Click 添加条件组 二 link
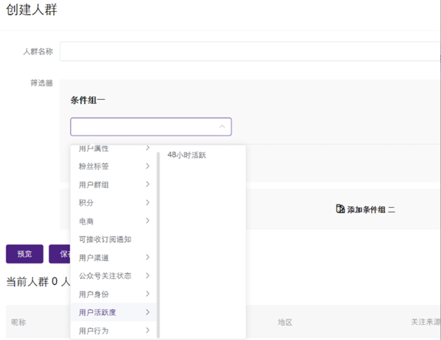441x340 pixels. coord(371,210)
